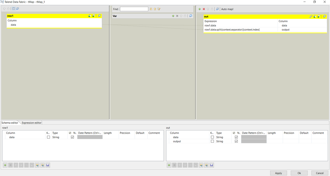Toggle the Key checkbox for row1 data column
The image size is (330, 176).
49,137
